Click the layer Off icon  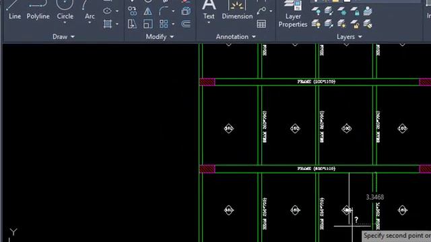coord(316,11)
